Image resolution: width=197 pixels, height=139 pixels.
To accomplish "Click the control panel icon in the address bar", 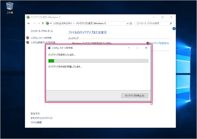I will tap(47, 23).
